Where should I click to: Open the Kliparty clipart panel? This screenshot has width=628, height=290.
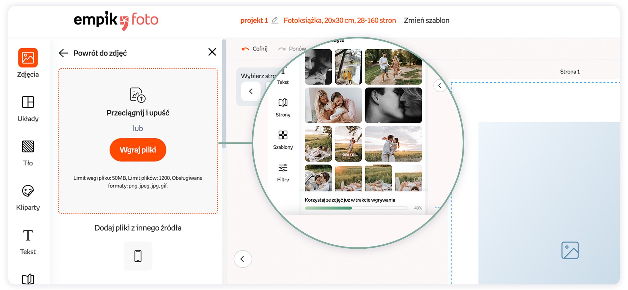pyautogui.click(x=28, y=191)
